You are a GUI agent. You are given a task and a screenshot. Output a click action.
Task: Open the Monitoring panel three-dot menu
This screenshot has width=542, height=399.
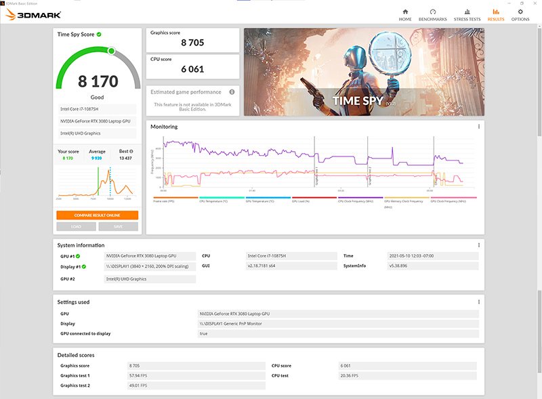pyautogui.click(x=479, y=127)
